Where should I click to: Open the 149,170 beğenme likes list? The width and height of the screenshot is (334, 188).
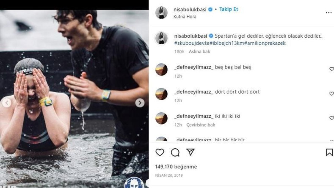pyautogui.click(x=176, y=167)
